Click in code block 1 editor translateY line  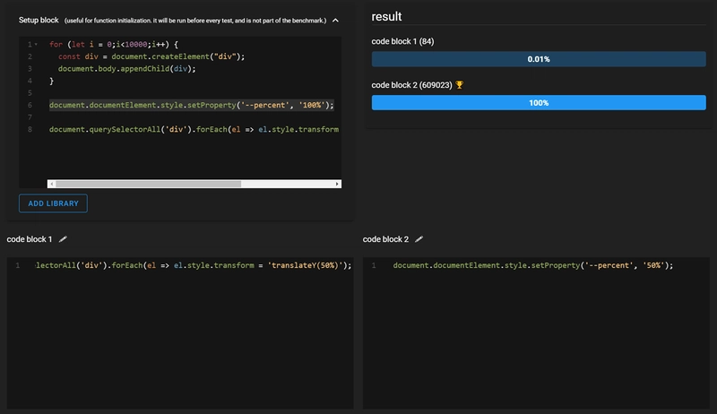pos(194,265)
